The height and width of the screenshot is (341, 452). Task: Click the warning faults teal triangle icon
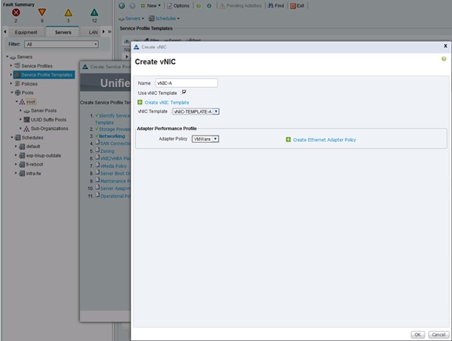(94, 13)
